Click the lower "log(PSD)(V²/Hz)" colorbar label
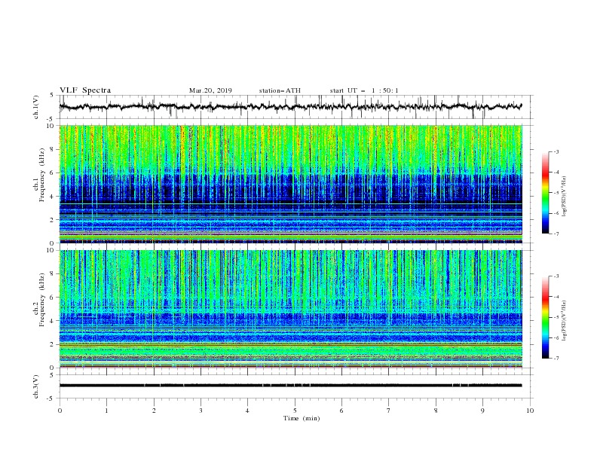Screen dimensions: 597x461 (564, 320)
